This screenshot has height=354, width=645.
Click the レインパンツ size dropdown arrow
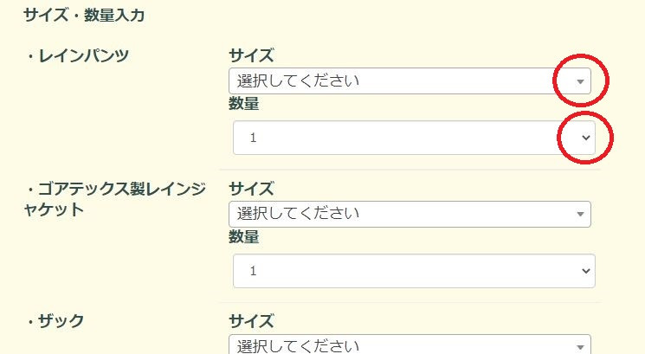click(581, 82)
